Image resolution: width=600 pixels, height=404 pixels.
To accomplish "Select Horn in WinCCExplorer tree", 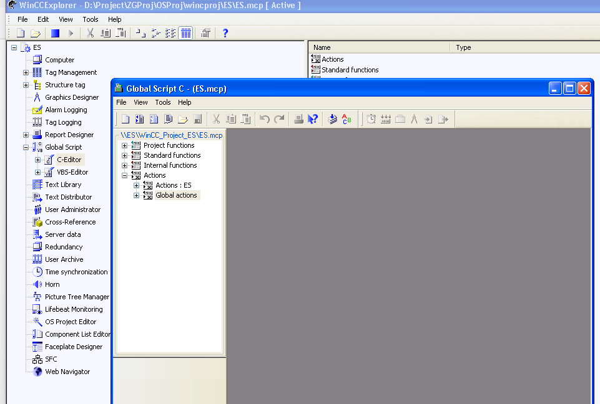I will point(52,284).
